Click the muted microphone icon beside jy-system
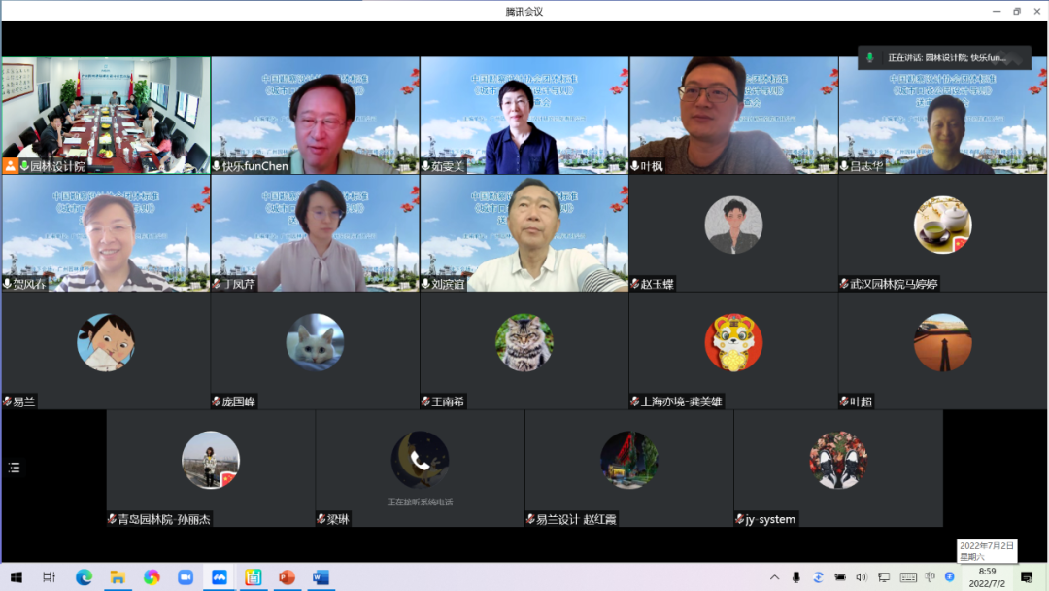 click(x=740, y=519)
